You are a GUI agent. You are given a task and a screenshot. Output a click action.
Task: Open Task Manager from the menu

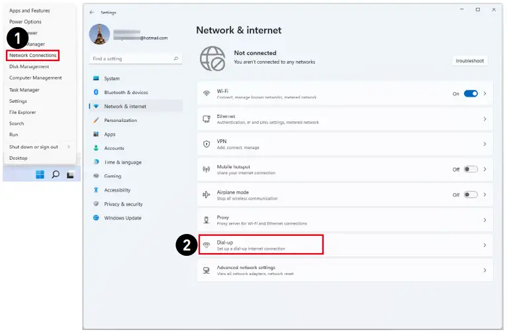click(24, 89)
